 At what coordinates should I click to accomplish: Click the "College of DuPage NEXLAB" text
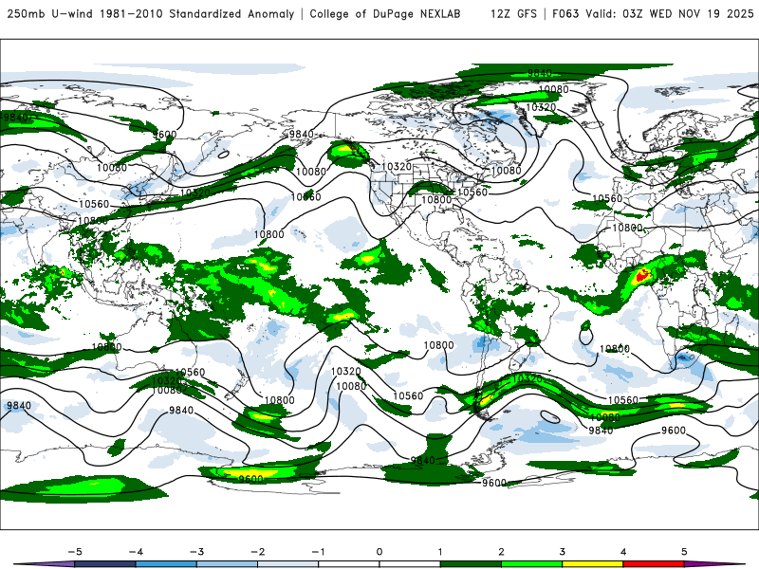pyautogui.click(x=385, y=13)
